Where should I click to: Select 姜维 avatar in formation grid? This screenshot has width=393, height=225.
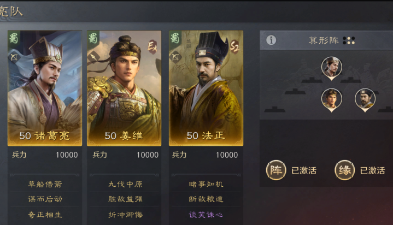pyautogui.click(x=332, y=100)
